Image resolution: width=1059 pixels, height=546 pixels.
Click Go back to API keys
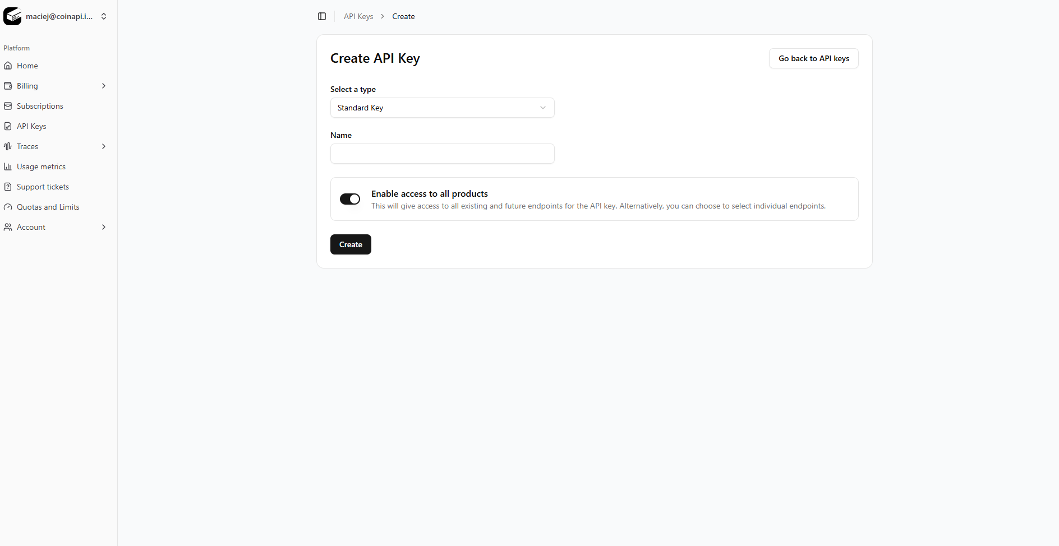(813, 58)
